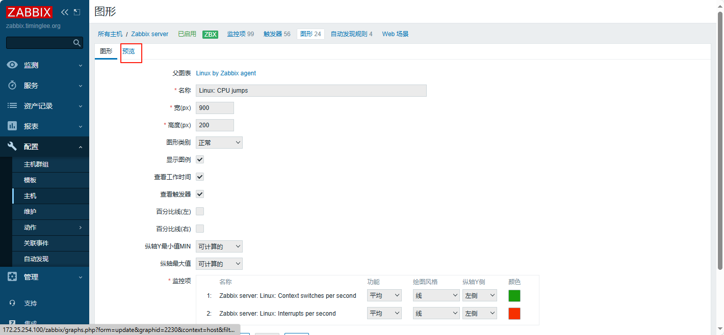
Task: Open 维护 submenu item
Action: (50, 212)
